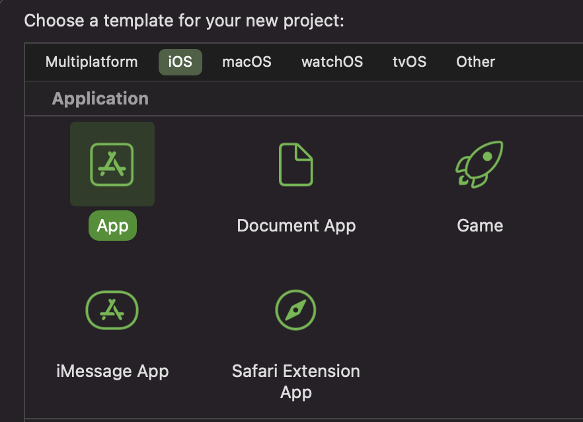The height and width of the screenshot is (422, 583).
Task: Show tvOS project templates
Action: coord(409,62)
